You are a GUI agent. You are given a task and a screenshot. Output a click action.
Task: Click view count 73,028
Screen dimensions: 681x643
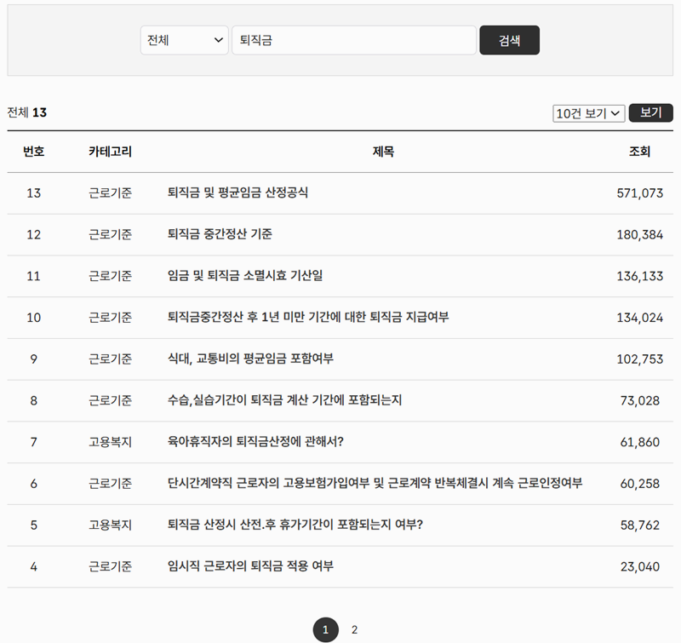tap(640, 400)
